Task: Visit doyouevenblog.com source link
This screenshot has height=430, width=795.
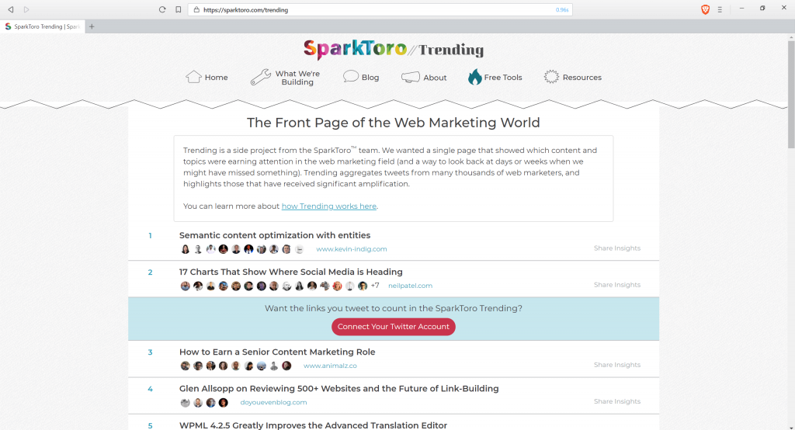Action: [x=273, y=402]
